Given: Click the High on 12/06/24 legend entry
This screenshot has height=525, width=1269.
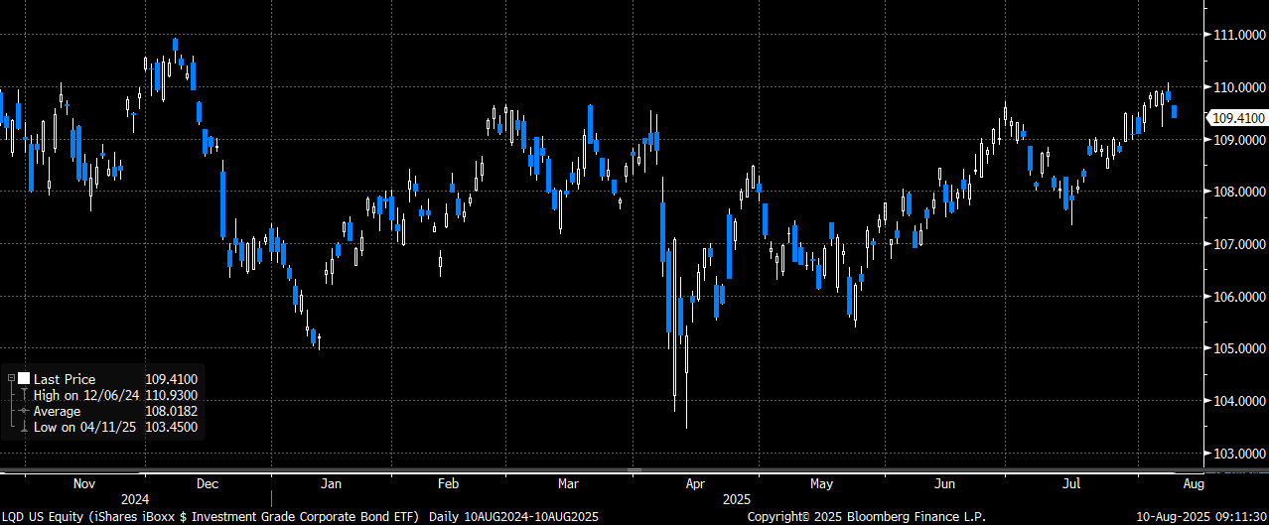Looking at the screenshot, I should [86, 395].
